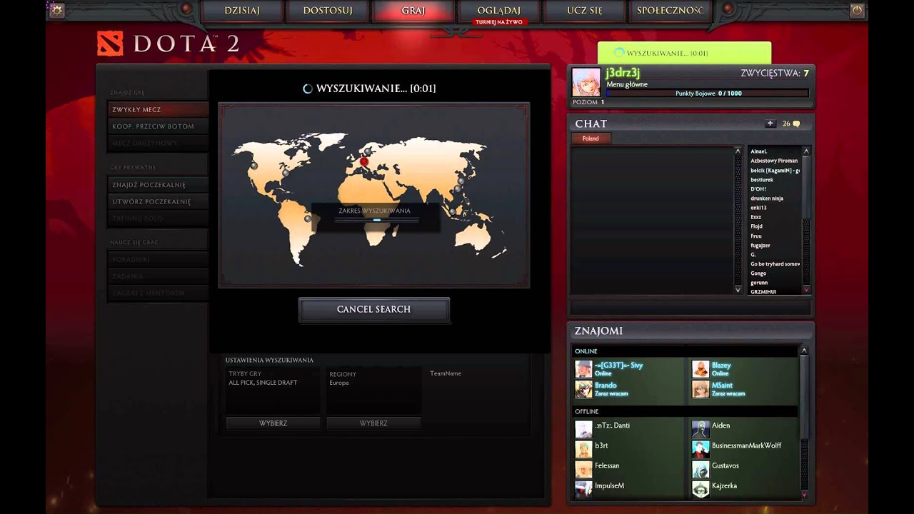Select user enki13 in chat list
The image size is (914, 514).
[758, 208]
